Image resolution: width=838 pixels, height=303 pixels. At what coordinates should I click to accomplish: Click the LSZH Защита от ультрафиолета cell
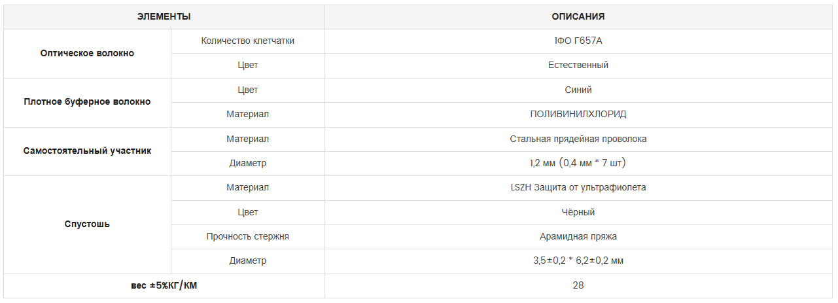(x=578, y=188)
